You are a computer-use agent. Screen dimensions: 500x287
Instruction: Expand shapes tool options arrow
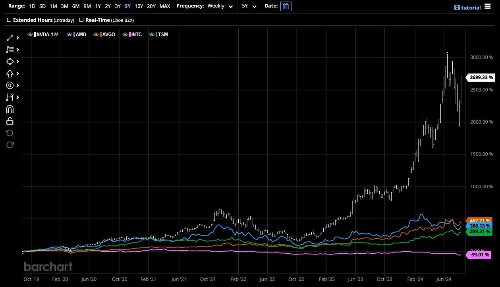click(17, 61)
